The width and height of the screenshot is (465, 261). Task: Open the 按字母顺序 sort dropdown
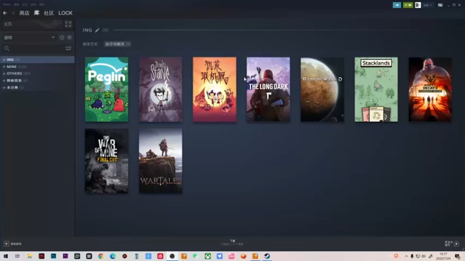pos(117,44)
